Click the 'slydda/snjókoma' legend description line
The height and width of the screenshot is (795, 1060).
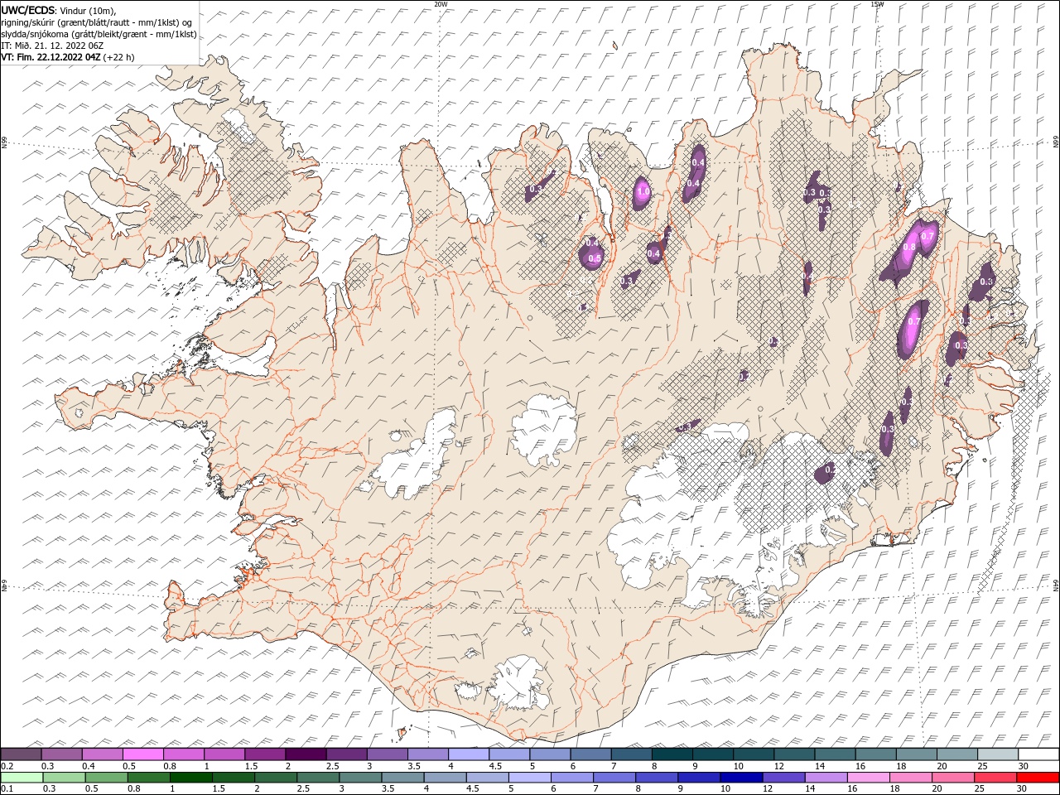99,34
